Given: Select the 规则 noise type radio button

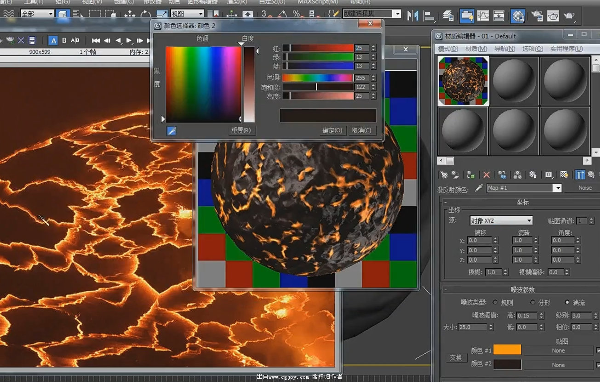Looking at the screenshot, I should click(x=495, y=303).
